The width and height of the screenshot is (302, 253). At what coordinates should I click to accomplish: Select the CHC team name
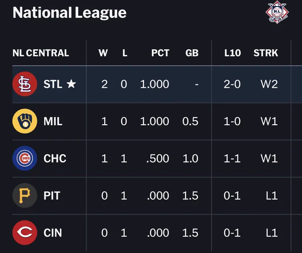55,158
